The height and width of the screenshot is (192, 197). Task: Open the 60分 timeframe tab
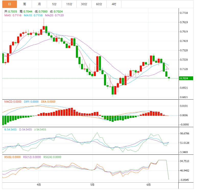[x=99, y=4]
